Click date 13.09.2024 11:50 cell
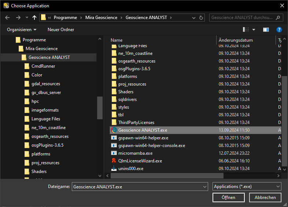The width and height of the screenshot is (288, 207). click(234, 130)
